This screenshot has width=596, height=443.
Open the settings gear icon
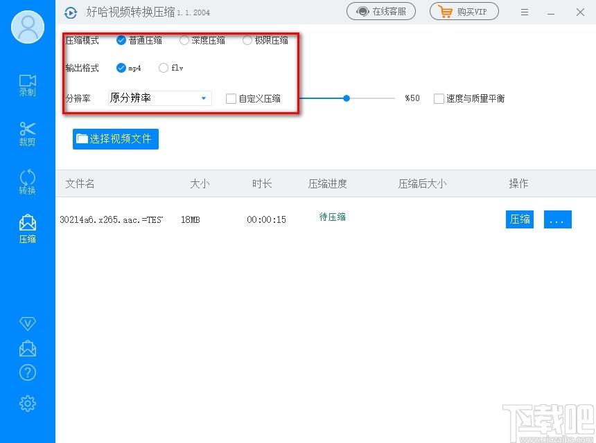(x=27, y=404)
